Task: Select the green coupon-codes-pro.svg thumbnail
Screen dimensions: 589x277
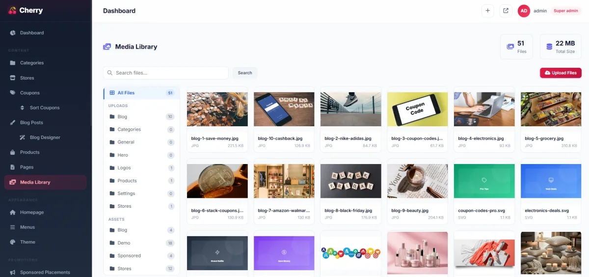Action: tap(484, 181)
